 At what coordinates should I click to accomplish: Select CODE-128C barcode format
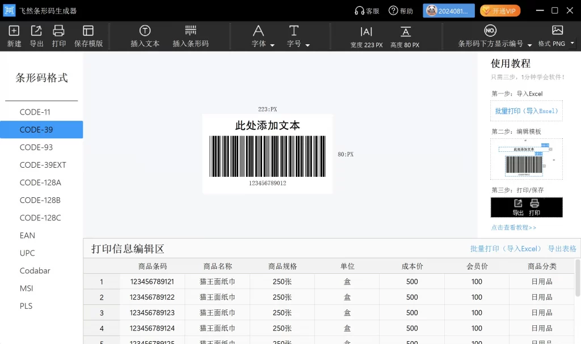[x=41, y=218]
